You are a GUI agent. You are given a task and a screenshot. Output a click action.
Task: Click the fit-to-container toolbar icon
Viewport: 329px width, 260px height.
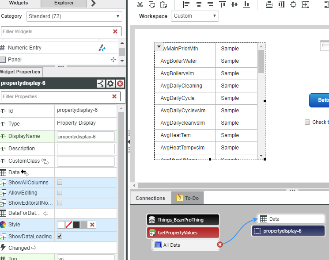tap(305, 4)
